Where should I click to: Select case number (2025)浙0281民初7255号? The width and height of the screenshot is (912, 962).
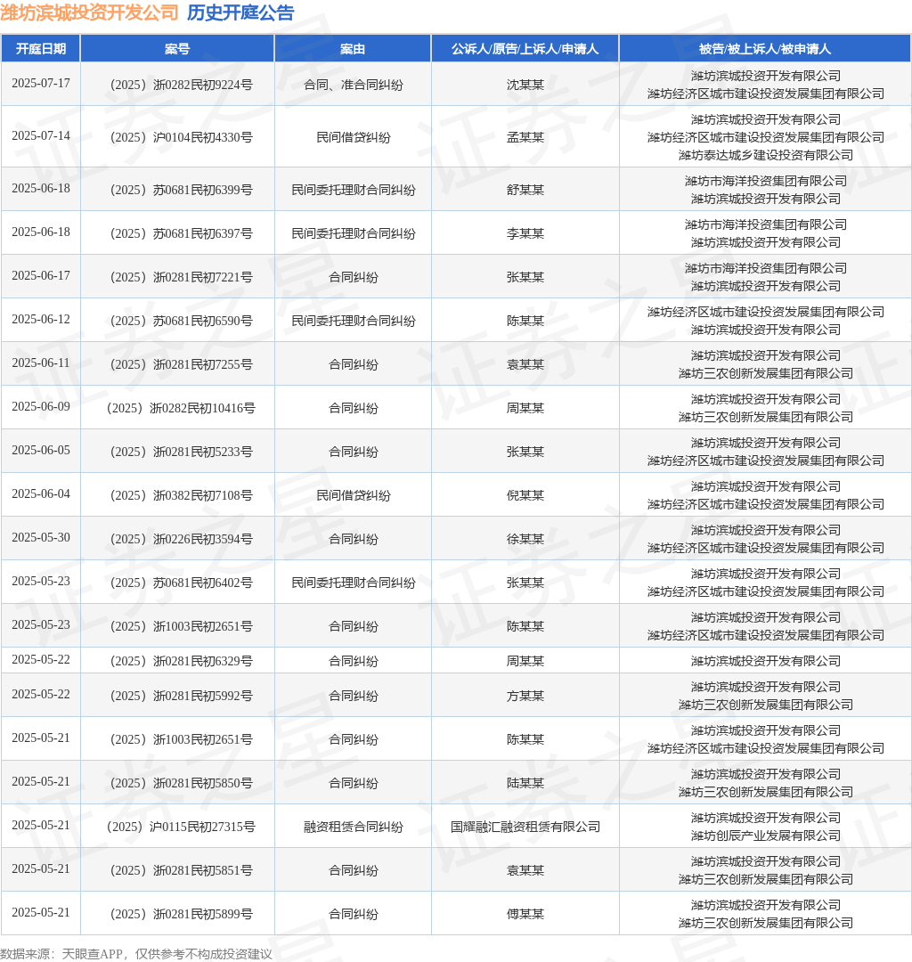(x=181, y=364)
